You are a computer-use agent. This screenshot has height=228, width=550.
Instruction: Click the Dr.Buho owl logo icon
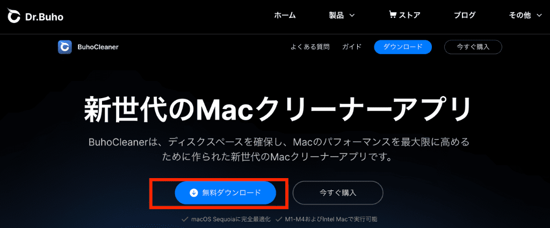tap(13, 16)
